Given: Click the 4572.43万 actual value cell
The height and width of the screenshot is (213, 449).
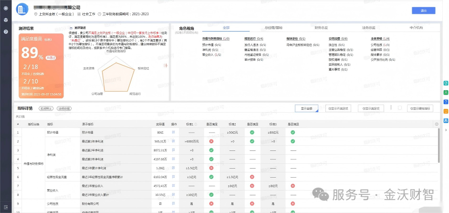Looking at the screenshot, I should pyautogui.click(x=160, y=186).
